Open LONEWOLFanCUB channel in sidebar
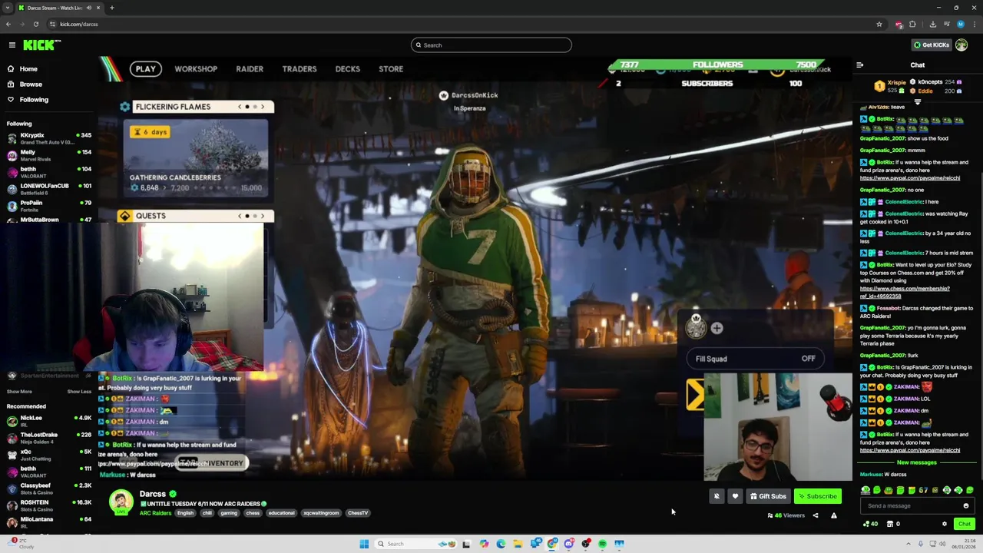 [49, 189]
